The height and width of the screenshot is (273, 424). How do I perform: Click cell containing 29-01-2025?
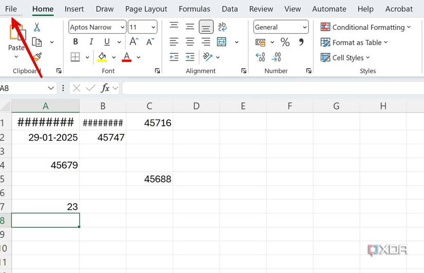click(46, 137)
